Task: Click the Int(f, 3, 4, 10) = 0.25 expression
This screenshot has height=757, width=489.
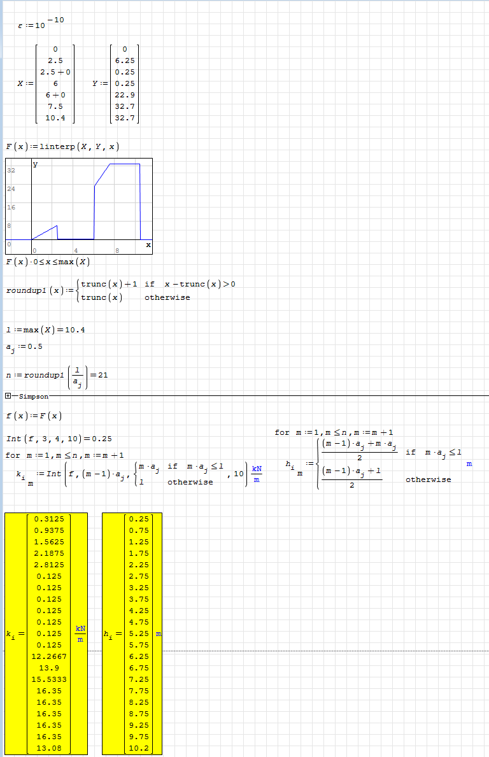Action: tap(59, 439)
